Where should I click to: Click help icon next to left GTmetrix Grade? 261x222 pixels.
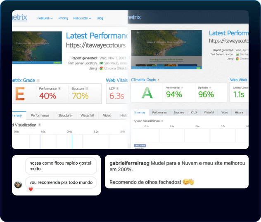38,80
